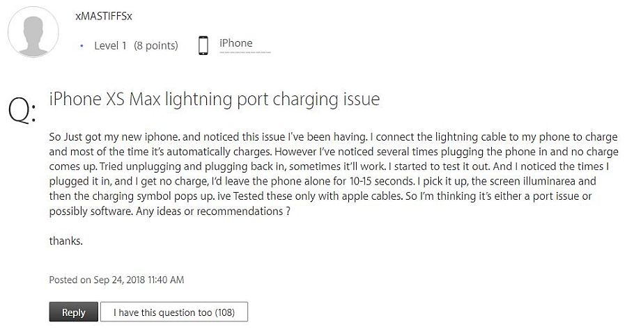627x334 pixels.
Task: Select the '10-15 seconds' text in post
Action: tap(382, 182)
